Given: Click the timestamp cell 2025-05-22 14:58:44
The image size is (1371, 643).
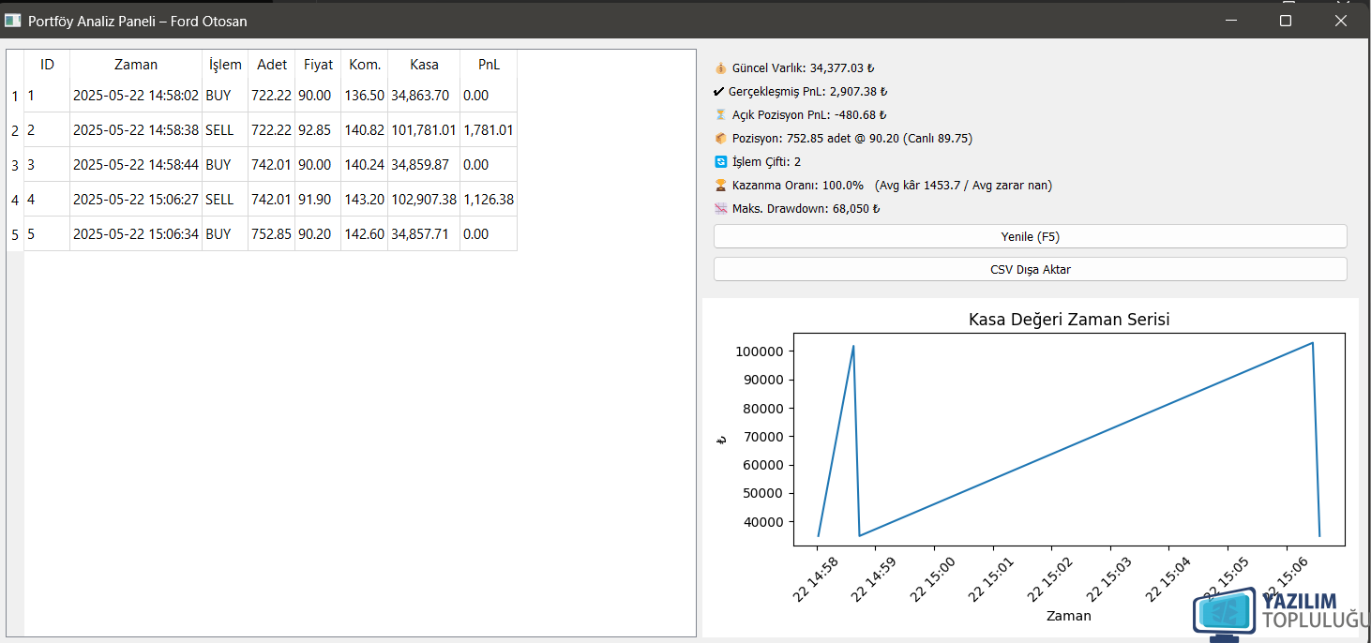Looking at the screenshot, I should click(x=136, y=165).
